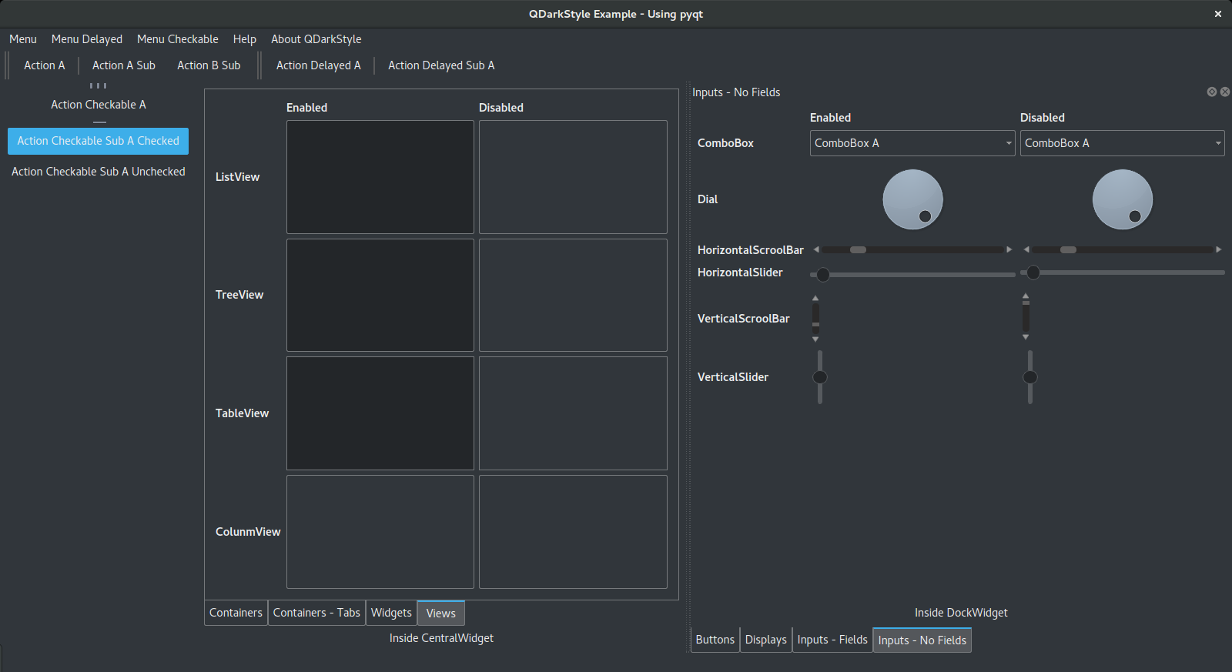The width and height of the screenshot is (1232, 672).
Task: Click left arrow of disabled horizontal scrollbar
Action: tap(1026, 249)
